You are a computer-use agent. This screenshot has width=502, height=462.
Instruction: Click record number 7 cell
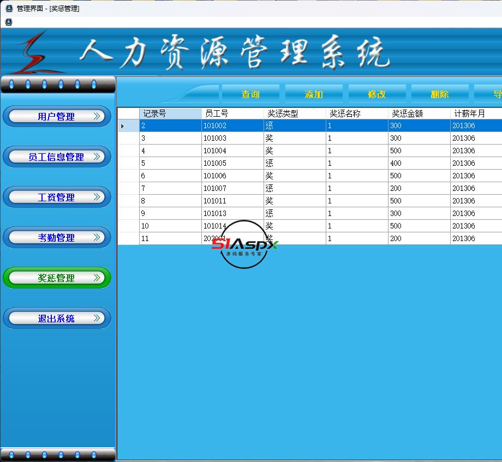pyautogui.click(x=170, y=188)
